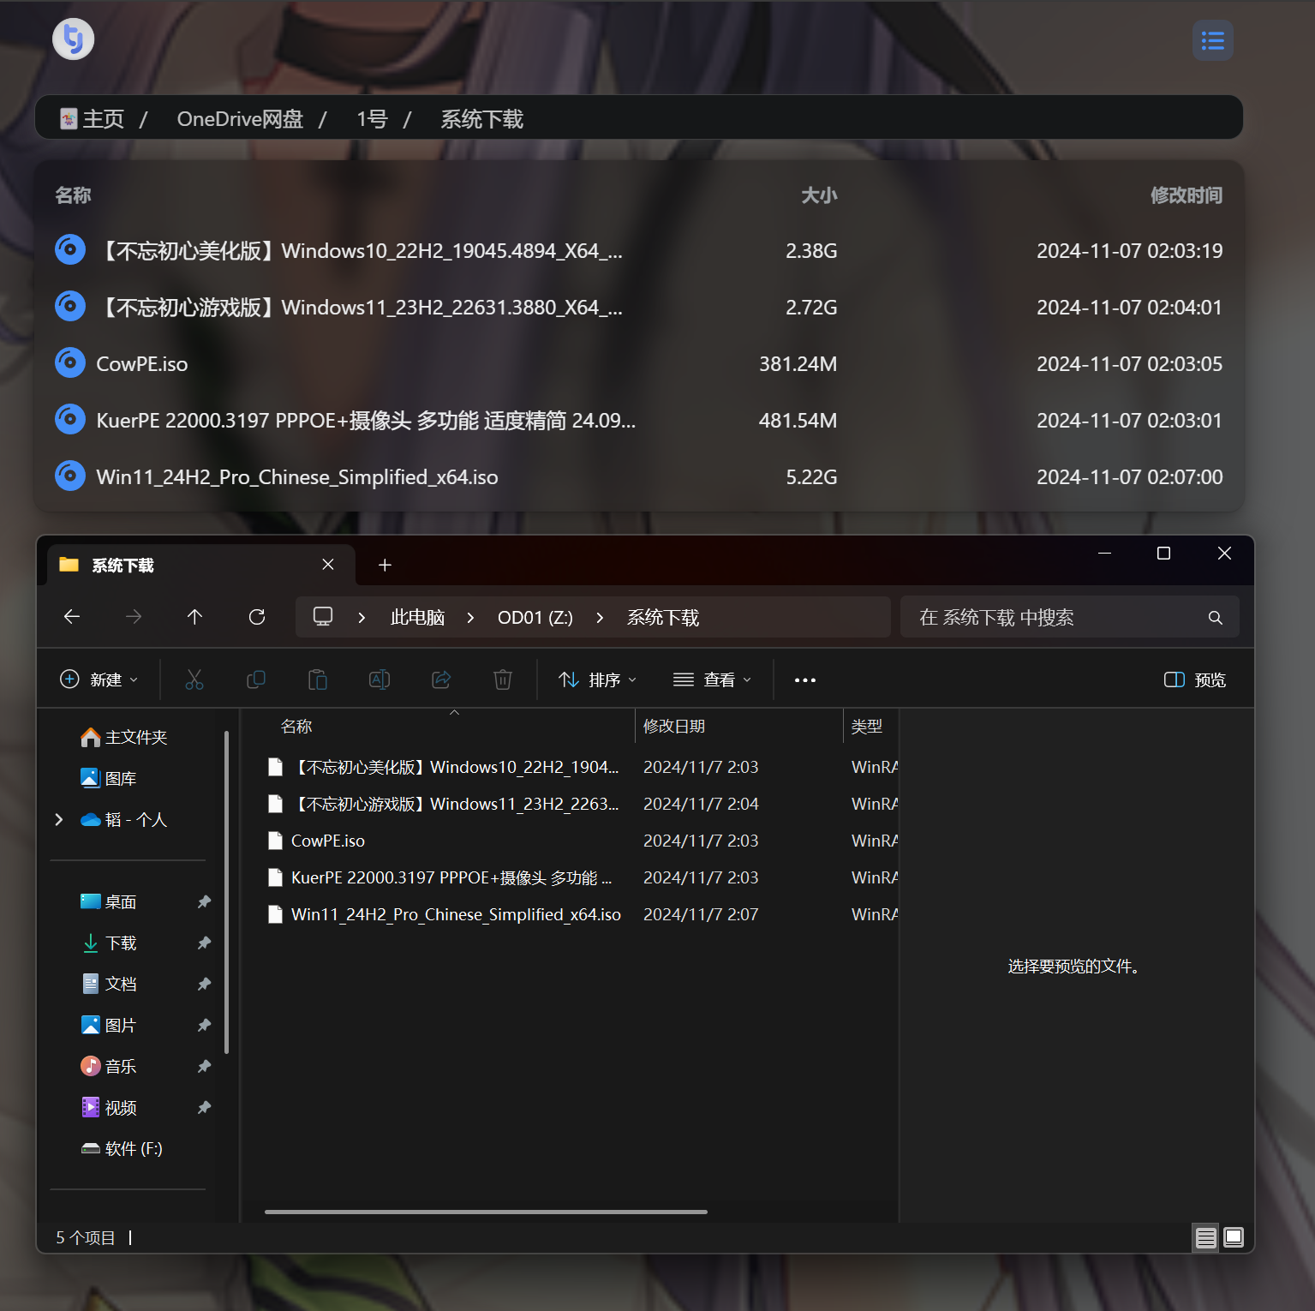Screen dimensions: 1315x1311
Task: Open 软件 (F:) drive in navigation pane
Action: pos(122,1148)
